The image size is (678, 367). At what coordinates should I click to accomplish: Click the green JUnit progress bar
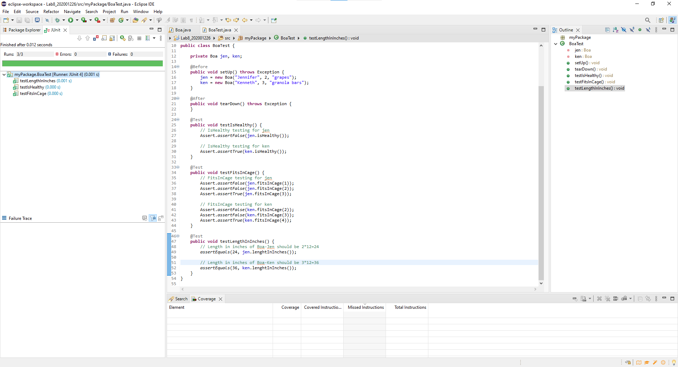(82, 64)
